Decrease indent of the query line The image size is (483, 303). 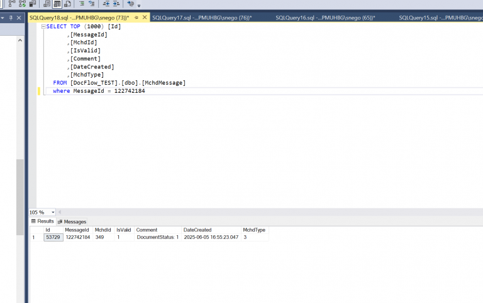pos(106,4)
